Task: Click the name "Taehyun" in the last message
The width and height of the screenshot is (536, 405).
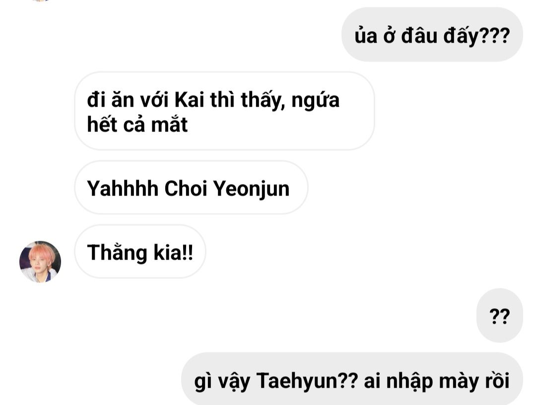Action: click(x=297, y=380)
